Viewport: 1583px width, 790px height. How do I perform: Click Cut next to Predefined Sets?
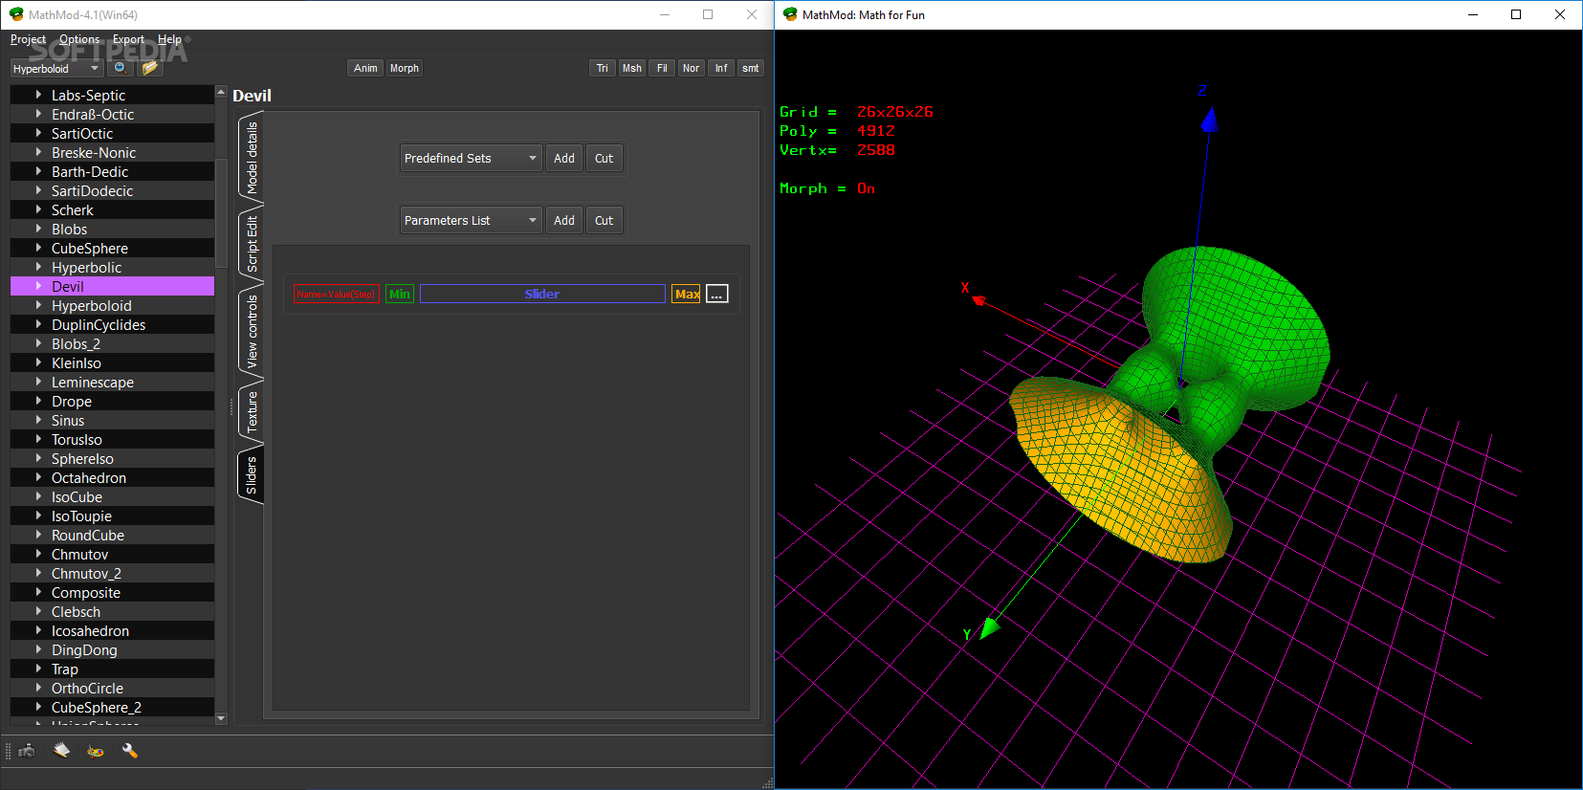click(x=604, y=158)
